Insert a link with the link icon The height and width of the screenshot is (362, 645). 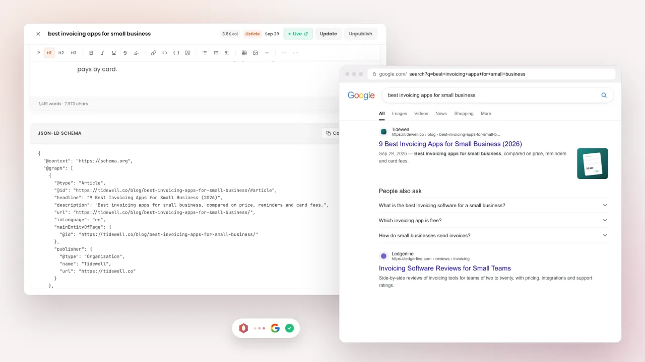[154, 53]
